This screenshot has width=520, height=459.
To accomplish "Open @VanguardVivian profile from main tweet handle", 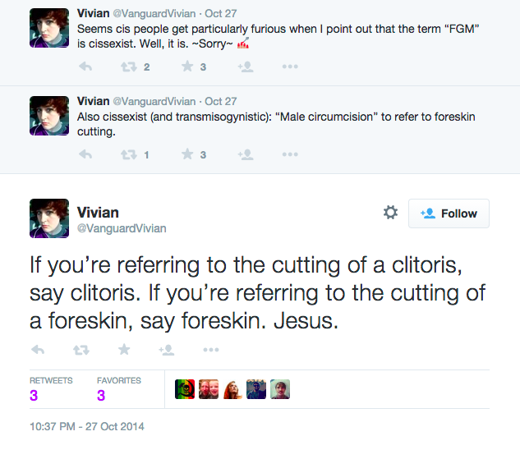I will (x=122, y=228).
